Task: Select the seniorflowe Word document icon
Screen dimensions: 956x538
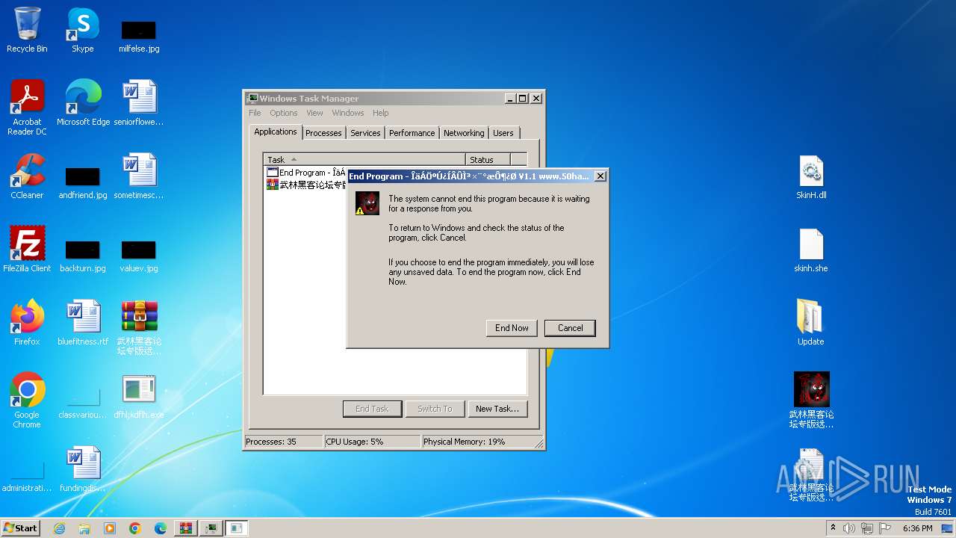Action: pyautogui.click(x=139, y=102)
